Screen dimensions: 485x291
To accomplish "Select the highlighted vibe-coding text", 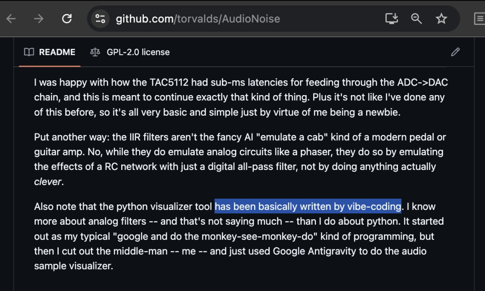I will pyautogui.click(x=307, y=206).
